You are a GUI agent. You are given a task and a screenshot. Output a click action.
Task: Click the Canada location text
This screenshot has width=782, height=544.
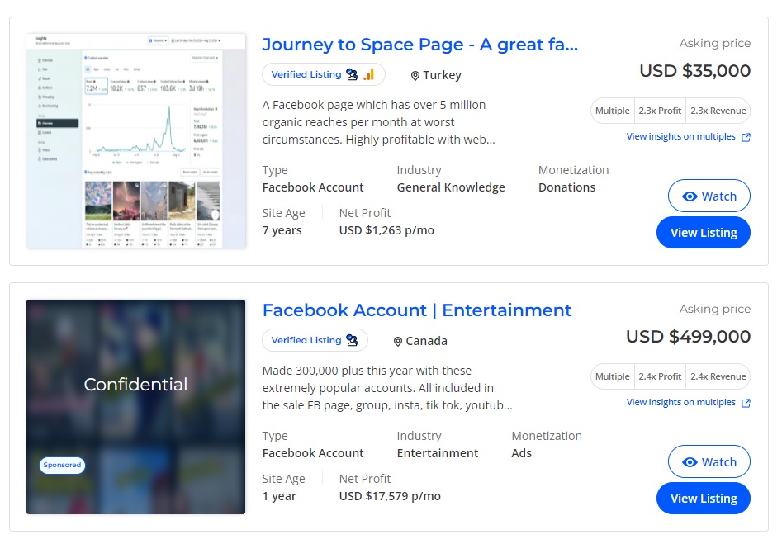tap(426, 341)
